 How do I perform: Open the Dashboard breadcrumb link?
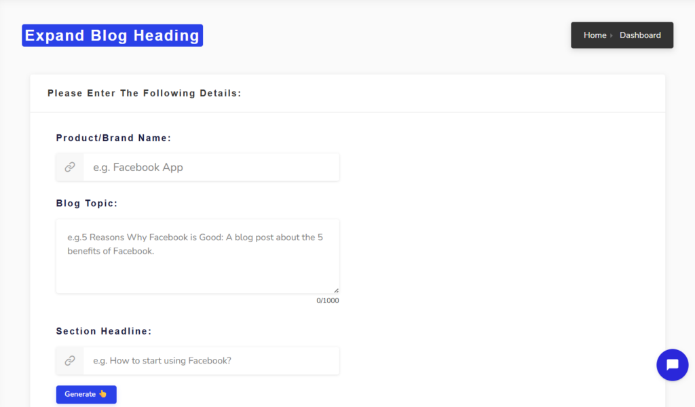[640, 35]
